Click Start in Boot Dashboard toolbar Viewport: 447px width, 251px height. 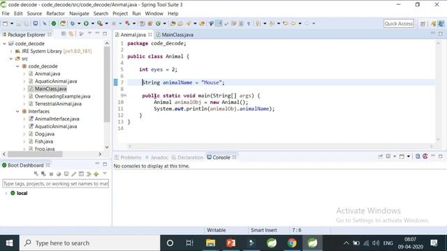(36, 174)
